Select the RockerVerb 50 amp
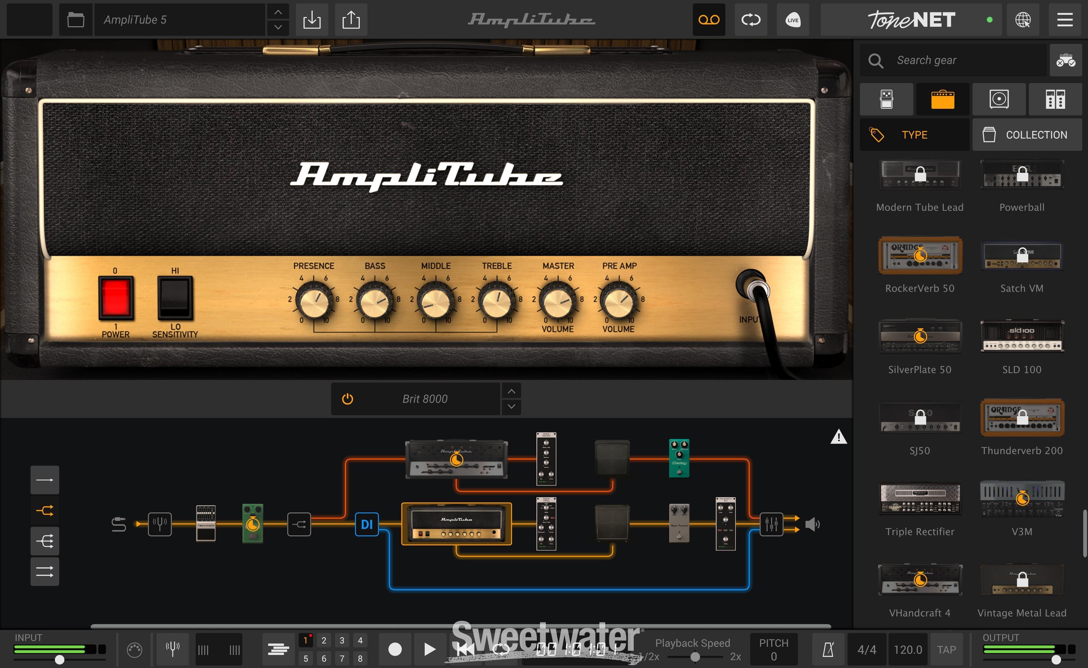The width and height of the screenshot is (1088, 668). pyautogui.click(x=920, y=255)
